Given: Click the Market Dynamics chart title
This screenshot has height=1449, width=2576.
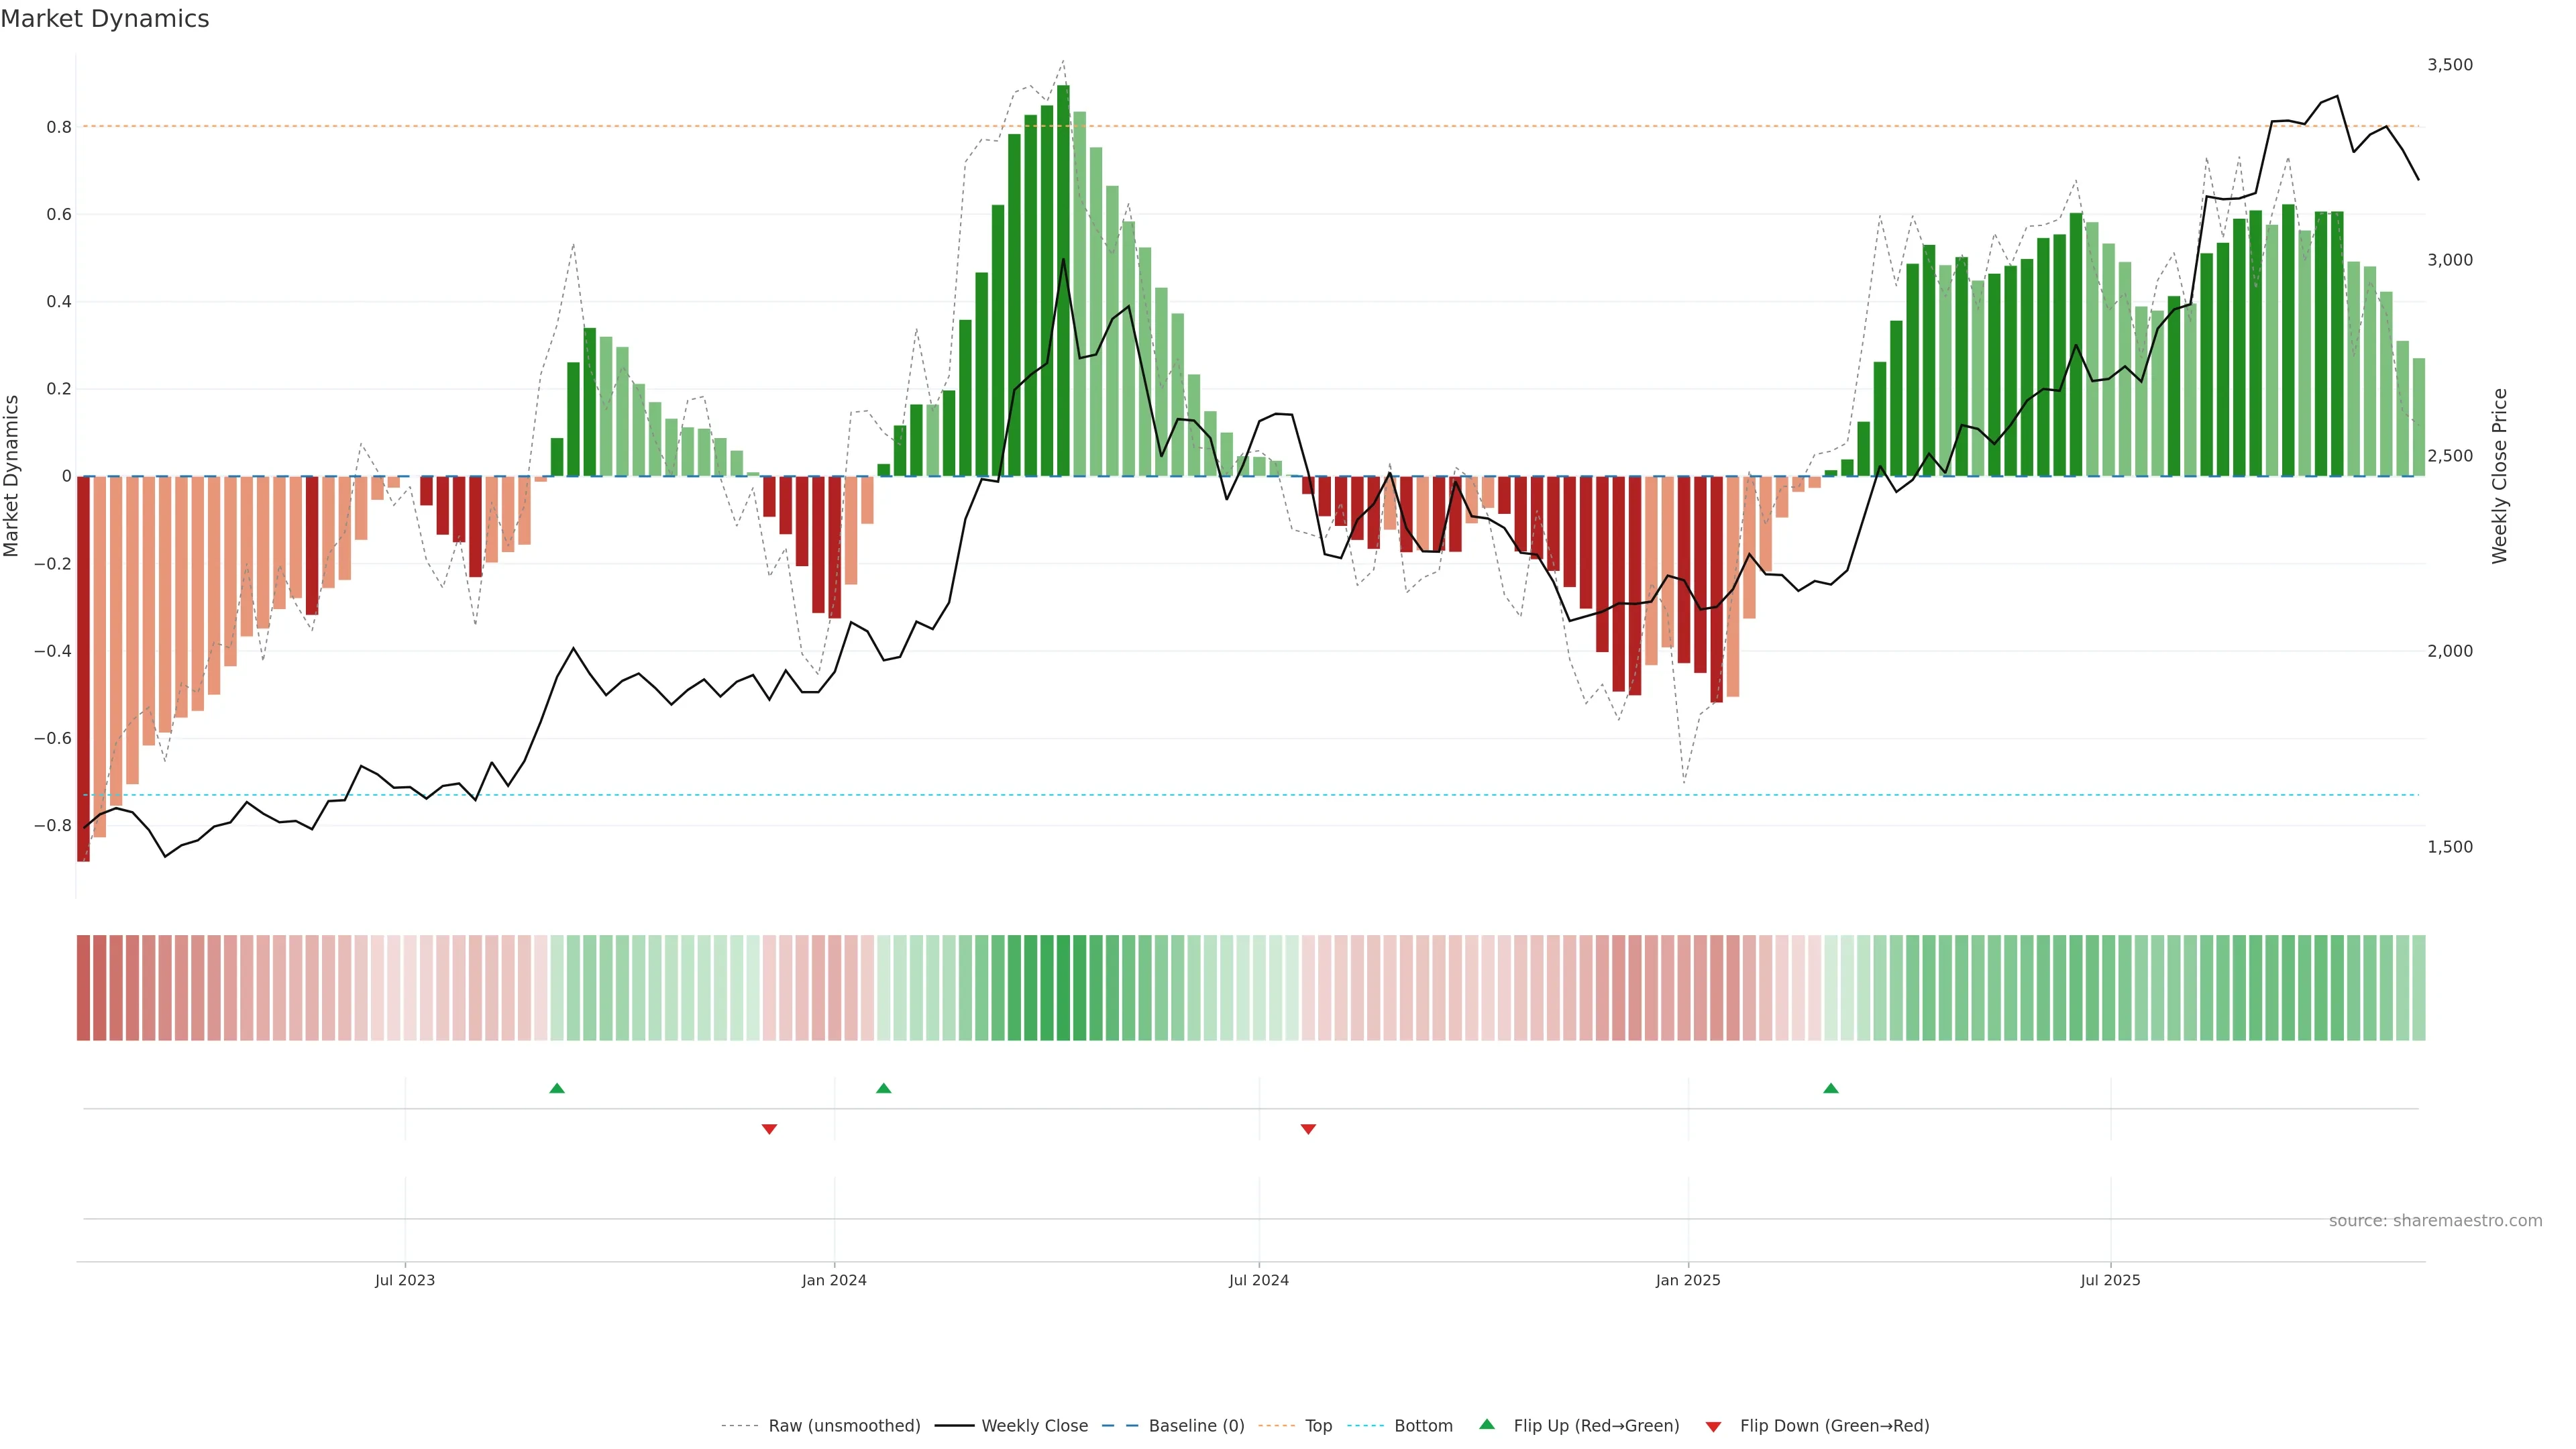Looking at the screenshot, I should tap(105, 19).
